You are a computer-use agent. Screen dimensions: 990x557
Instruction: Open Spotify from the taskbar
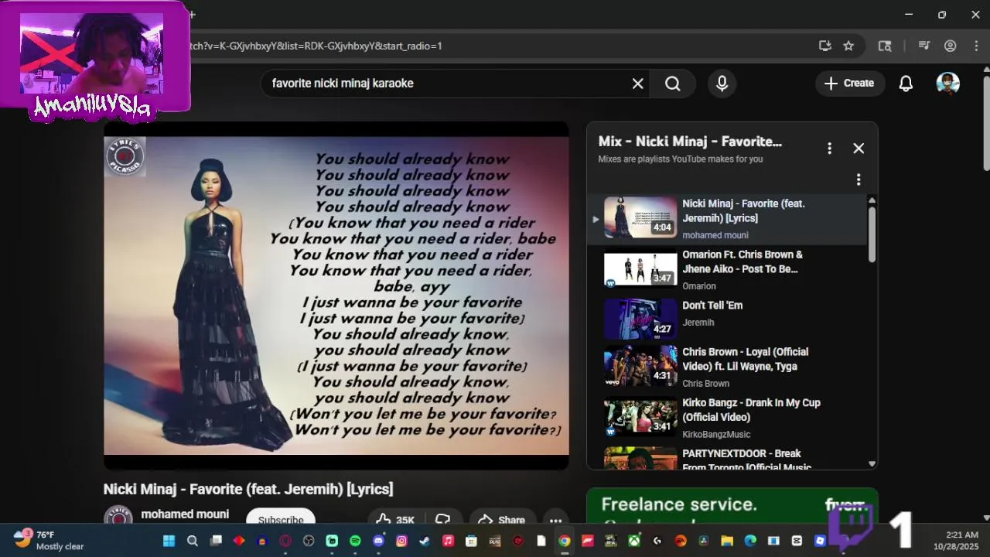(x=355, y=541)
